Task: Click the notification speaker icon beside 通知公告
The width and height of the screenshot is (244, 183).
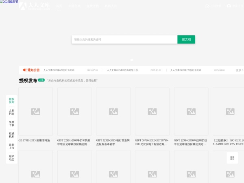Action: pos(25,70)
